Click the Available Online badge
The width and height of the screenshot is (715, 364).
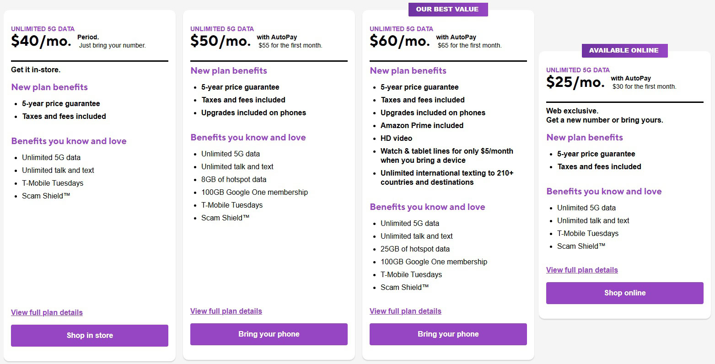coord(624,50)
